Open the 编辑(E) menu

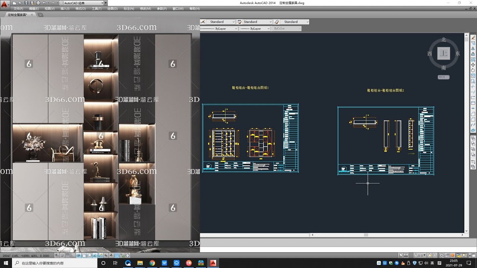[x=34, y=9]
